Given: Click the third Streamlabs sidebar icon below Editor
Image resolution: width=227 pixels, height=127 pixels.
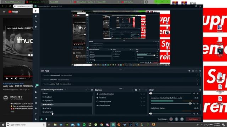Looking at the screenshot, I should [35, 27].
